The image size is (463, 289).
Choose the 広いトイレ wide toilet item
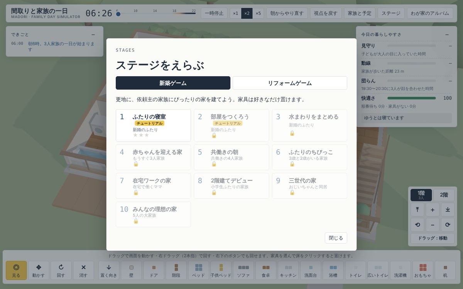378,271
